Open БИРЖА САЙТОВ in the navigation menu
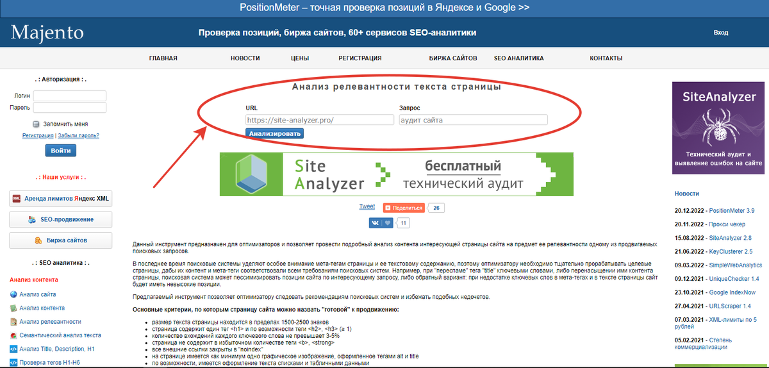The width and height of the screenshot is (769, 368). pos(453,58)
